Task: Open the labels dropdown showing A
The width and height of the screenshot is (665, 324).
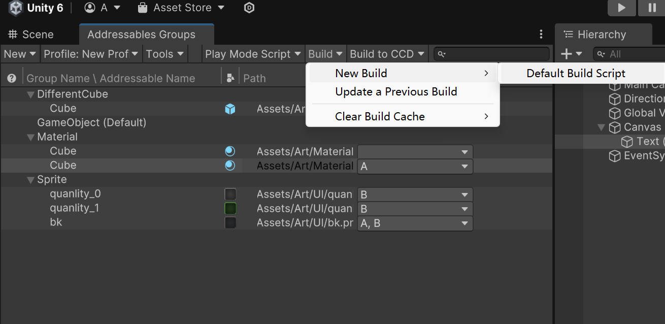Action: pos(415,166)
